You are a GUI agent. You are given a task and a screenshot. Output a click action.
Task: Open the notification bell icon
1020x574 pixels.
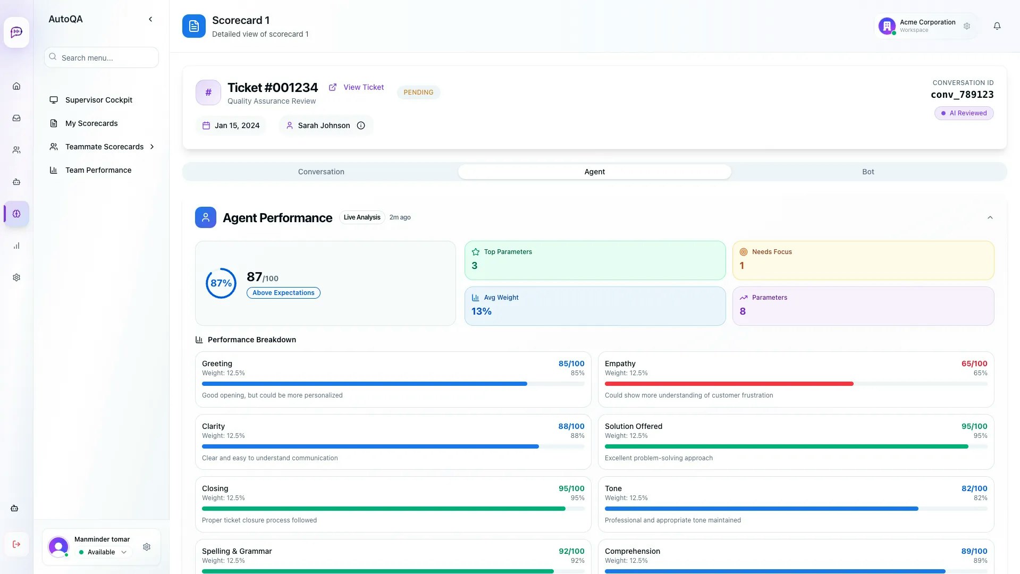click(x=997, y=26)
